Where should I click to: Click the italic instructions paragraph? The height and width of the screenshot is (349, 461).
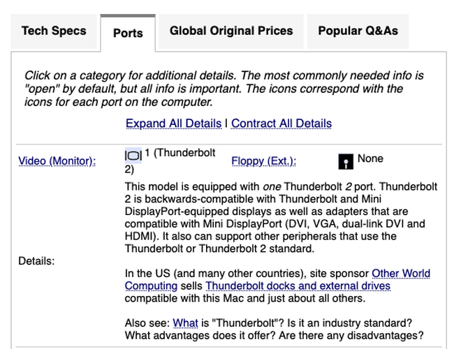pyautogui.click(x=224, y=89)
